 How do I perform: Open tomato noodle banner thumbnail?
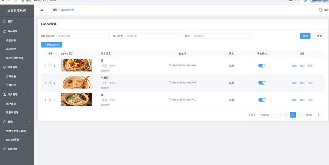(76, 65)
